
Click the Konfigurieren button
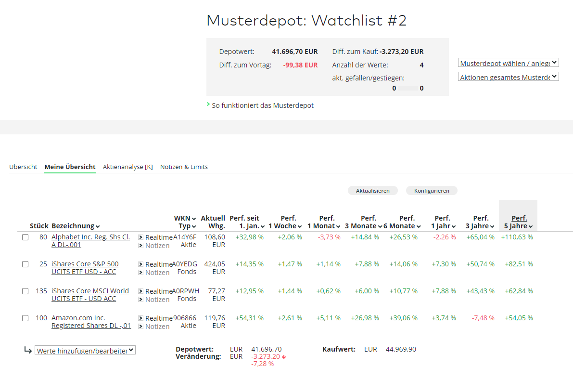point(432,191)
